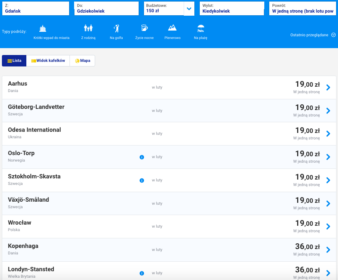The image size is (338, 280).
Task: Open the Wylot departure date selector
Action: coord(231,8)
